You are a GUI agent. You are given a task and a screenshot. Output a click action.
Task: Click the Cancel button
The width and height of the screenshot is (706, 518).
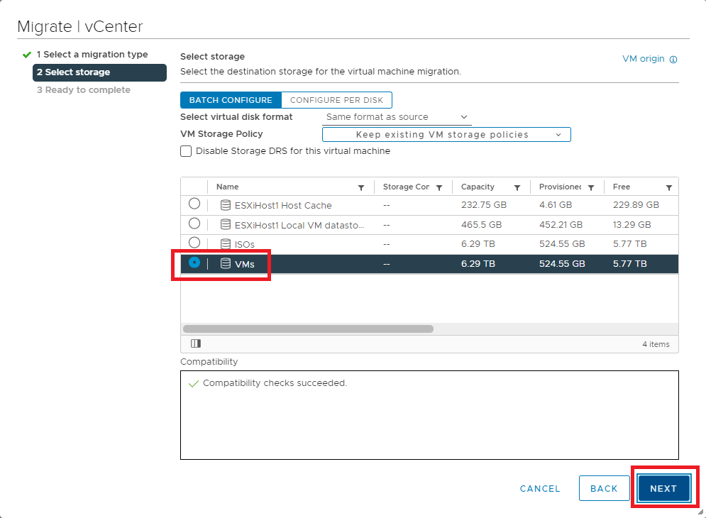[540, 488]
